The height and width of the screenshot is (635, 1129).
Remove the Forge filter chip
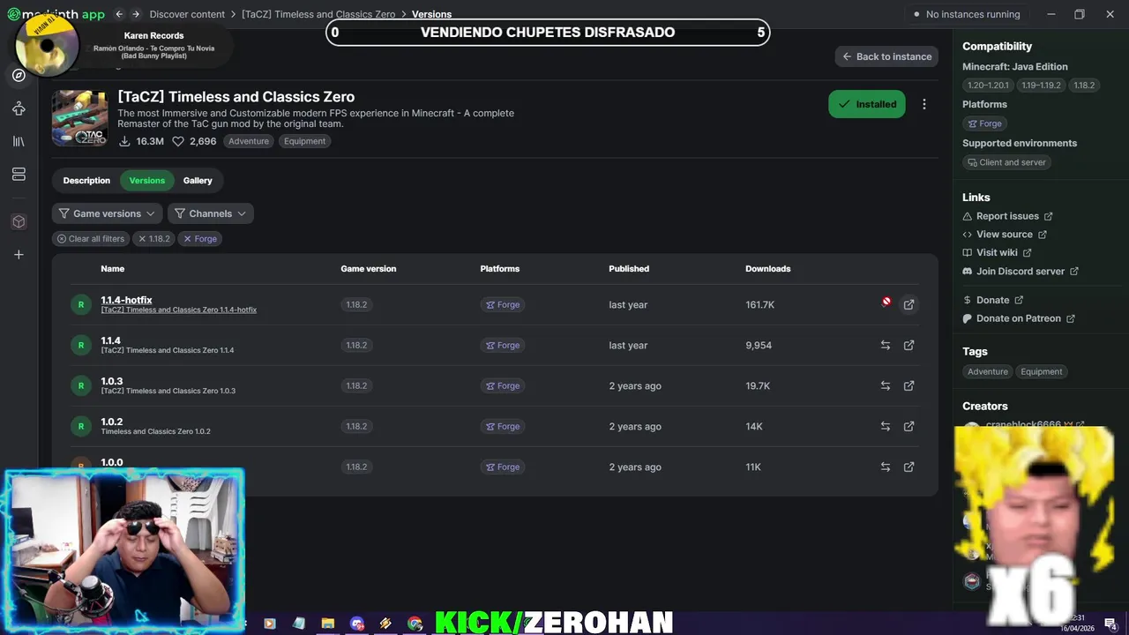coord(200,239)
